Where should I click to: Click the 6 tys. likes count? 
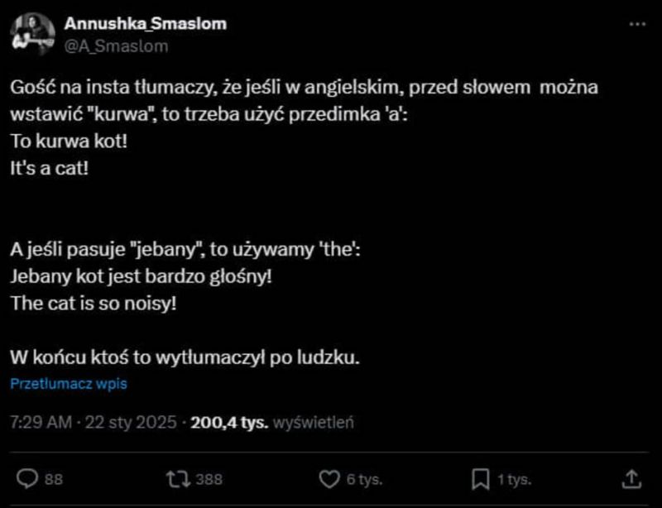click(x=364, y=480)
